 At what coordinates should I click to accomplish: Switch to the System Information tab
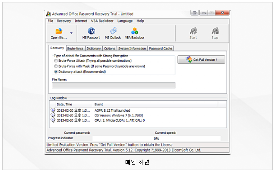pos(132,48)
